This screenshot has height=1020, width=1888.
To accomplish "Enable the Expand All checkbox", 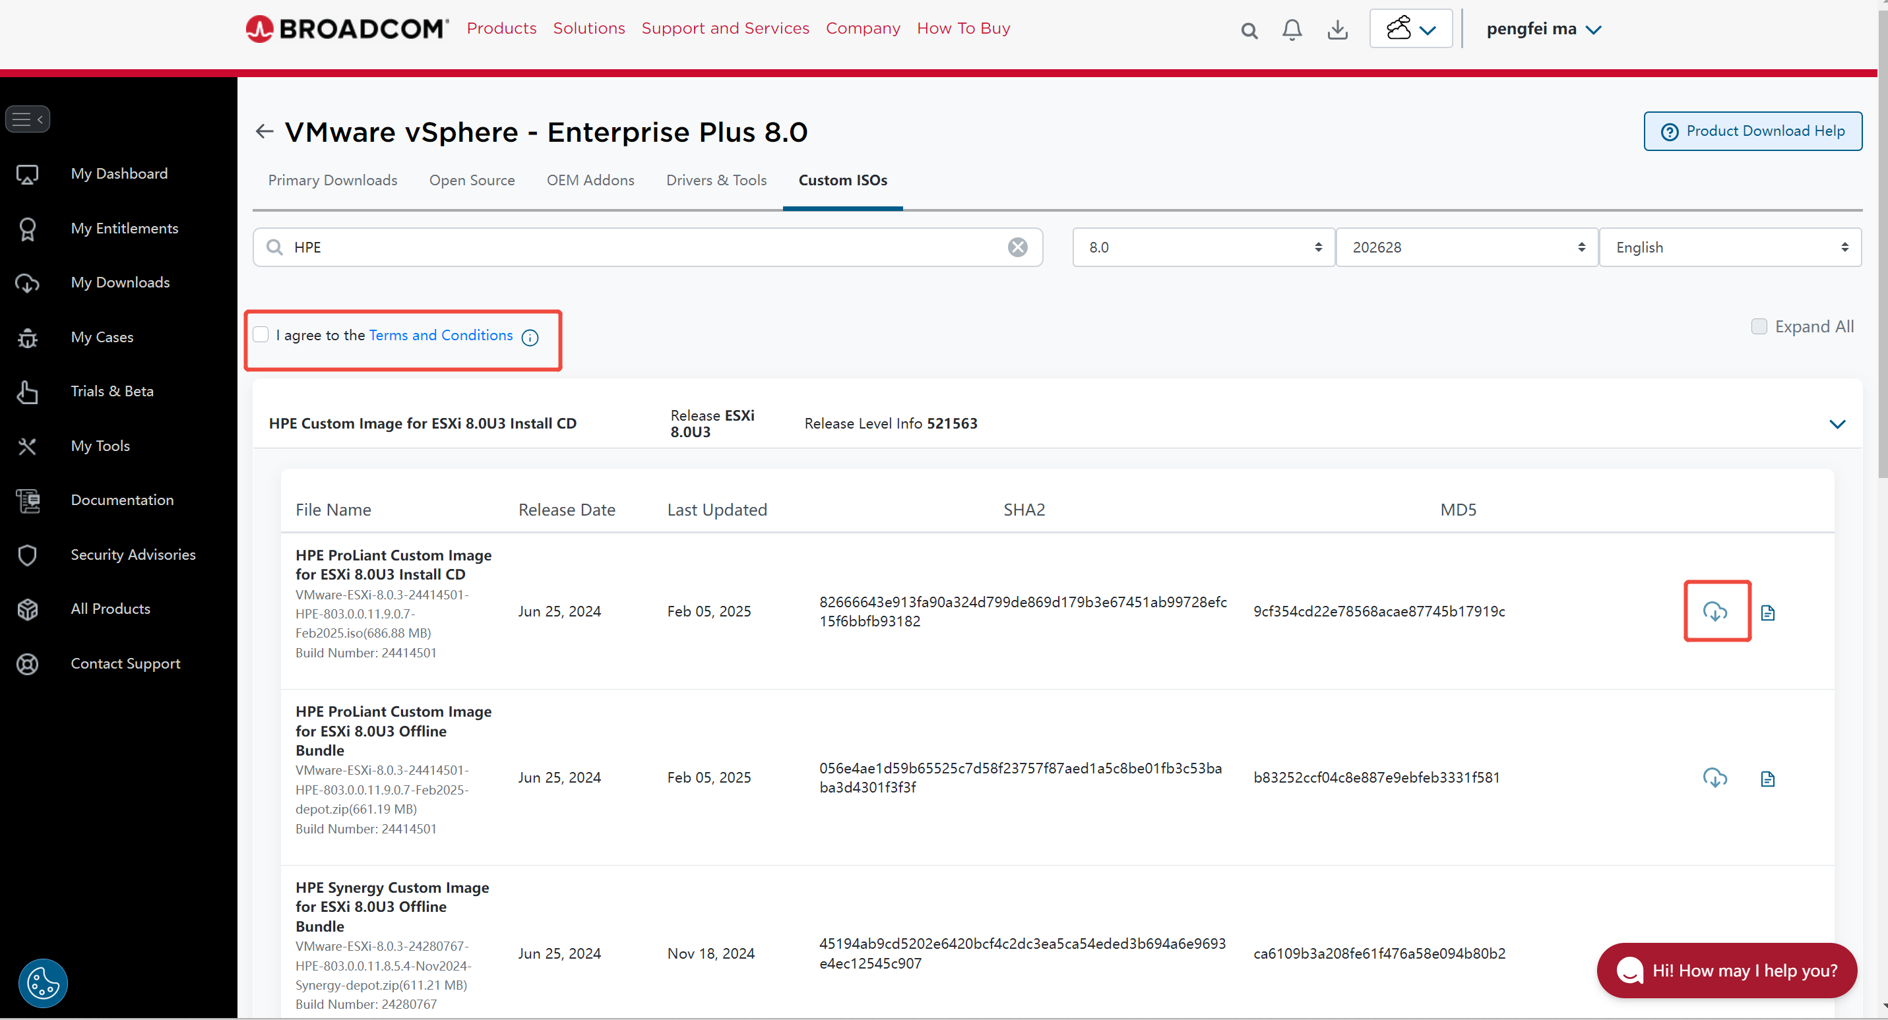I will [1759, 327].
